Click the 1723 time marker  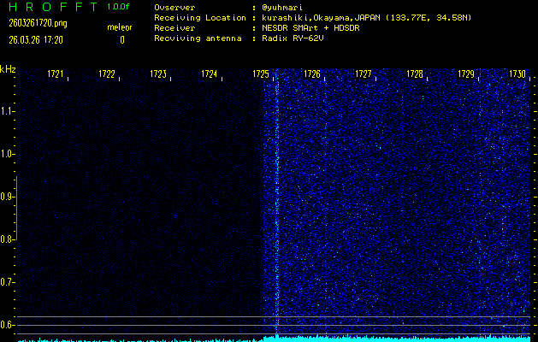coord(158,74)
